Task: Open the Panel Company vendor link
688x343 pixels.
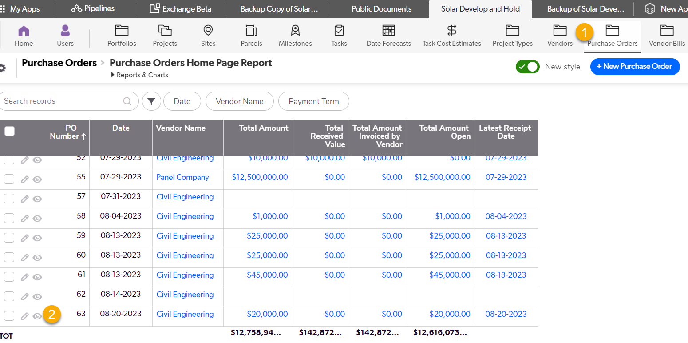Action: tap(182, 177)
